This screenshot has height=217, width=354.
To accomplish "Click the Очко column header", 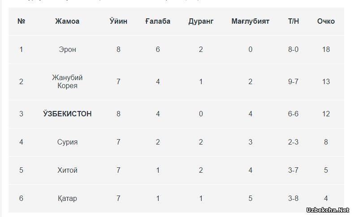I will 326,21.
